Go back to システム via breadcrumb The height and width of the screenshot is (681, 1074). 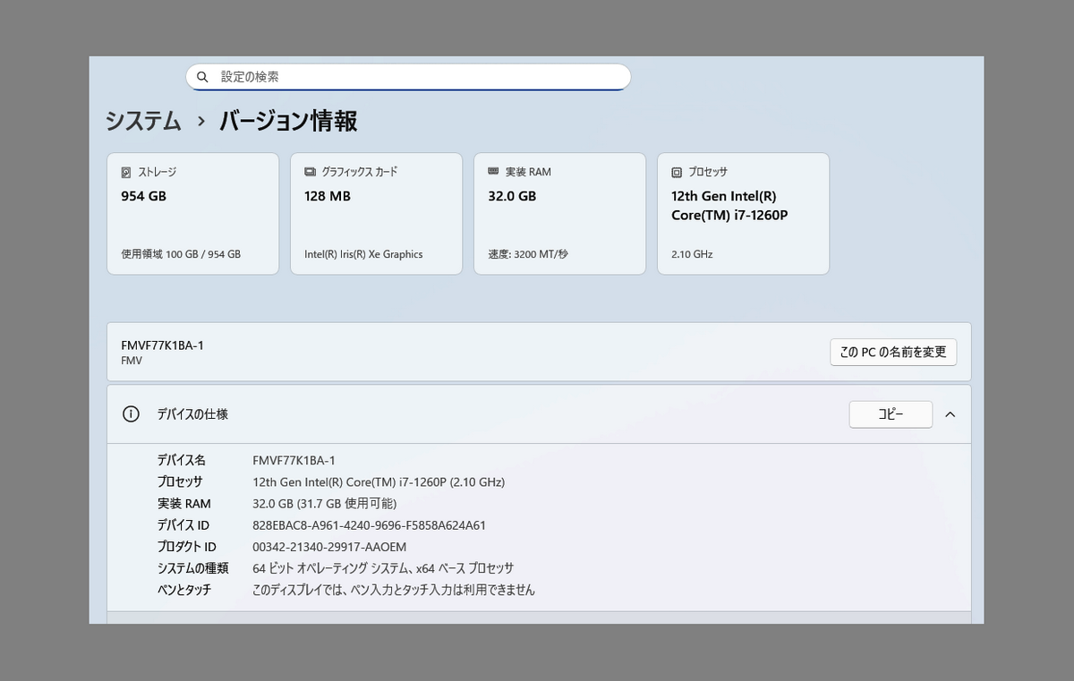pos(143,122)
